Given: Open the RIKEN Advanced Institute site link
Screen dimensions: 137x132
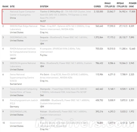Looking at the screenshot, I should coord(23,52).
